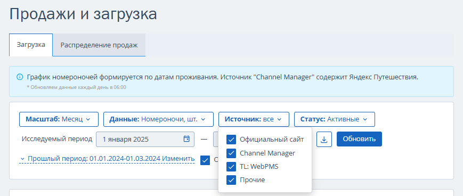This screenshot has width=463, height=196.
Task: Click the 1 января 2025 date field
Action: pyautogui.click(x=145, y=139)
